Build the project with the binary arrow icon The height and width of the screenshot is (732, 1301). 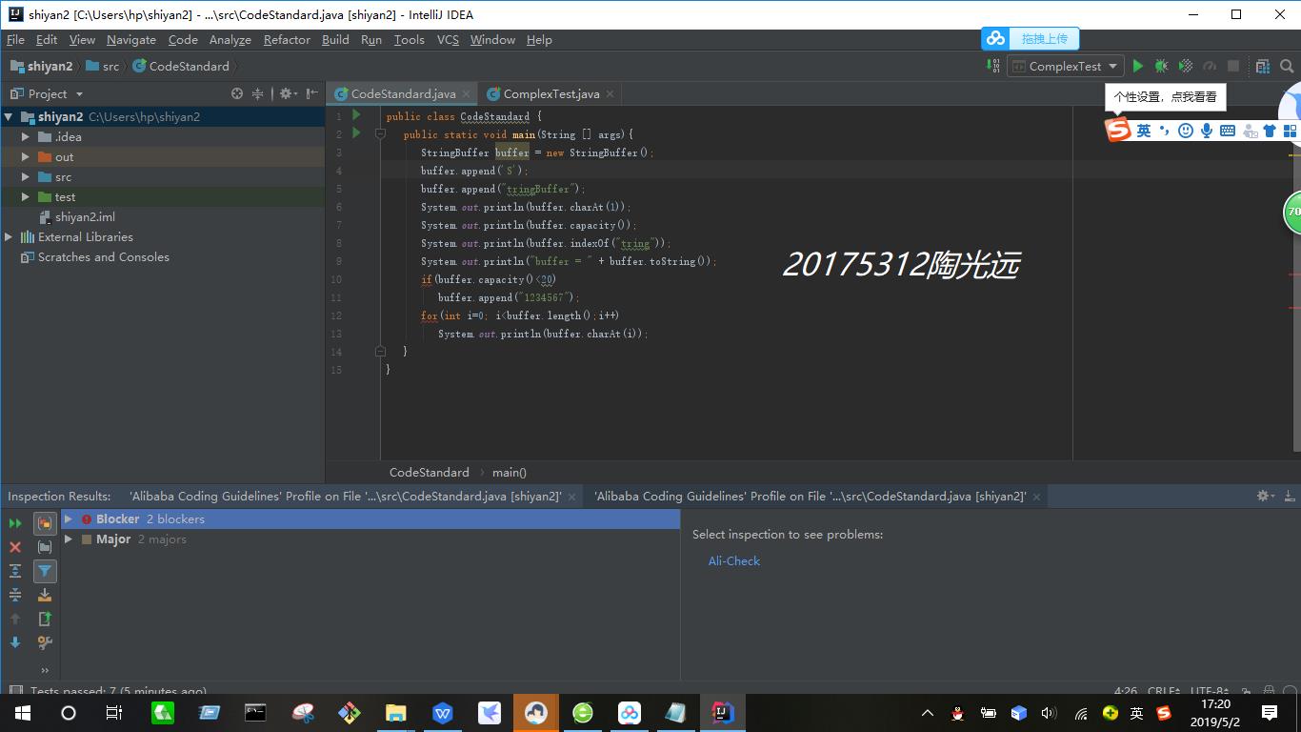click(992, 66)
